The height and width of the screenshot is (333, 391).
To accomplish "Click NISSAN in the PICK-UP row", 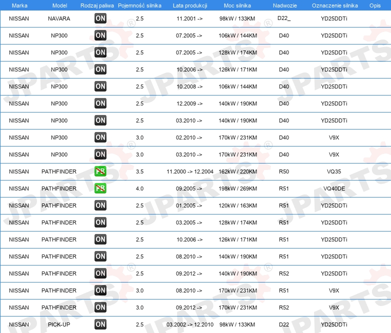I will [19, 324].
